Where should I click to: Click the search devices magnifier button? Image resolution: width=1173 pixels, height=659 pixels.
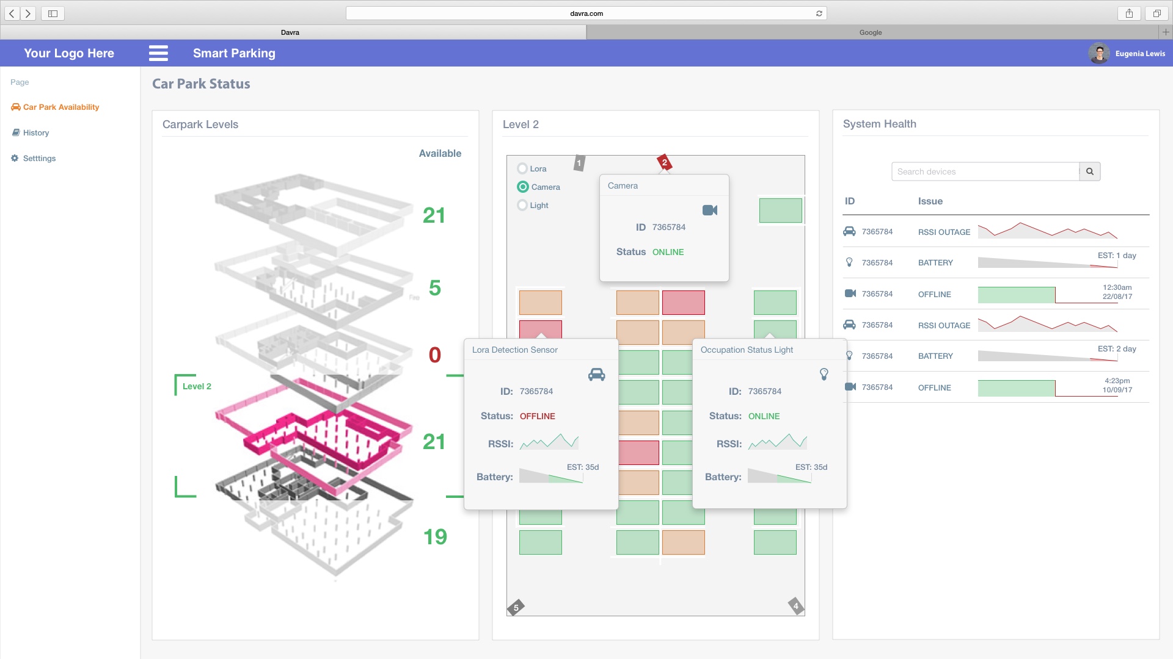1090,171
